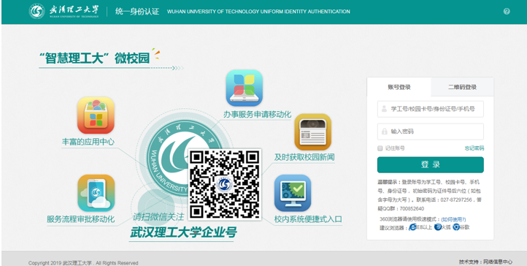The image size is (527, 266).
Task: Click the 网络信息中心 footer text
Action: point(498,262)
